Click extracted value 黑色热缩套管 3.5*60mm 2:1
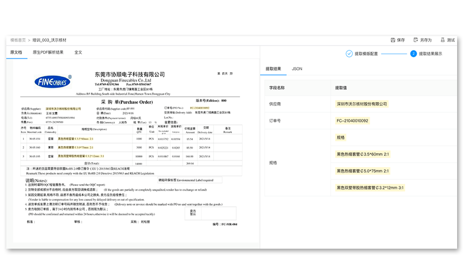 (362, 154)
